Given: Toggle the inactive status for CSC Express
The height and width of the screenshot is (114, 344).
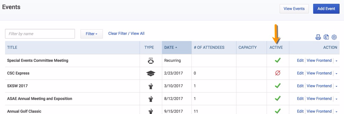Looking at the screenshot, I should 278,73.
